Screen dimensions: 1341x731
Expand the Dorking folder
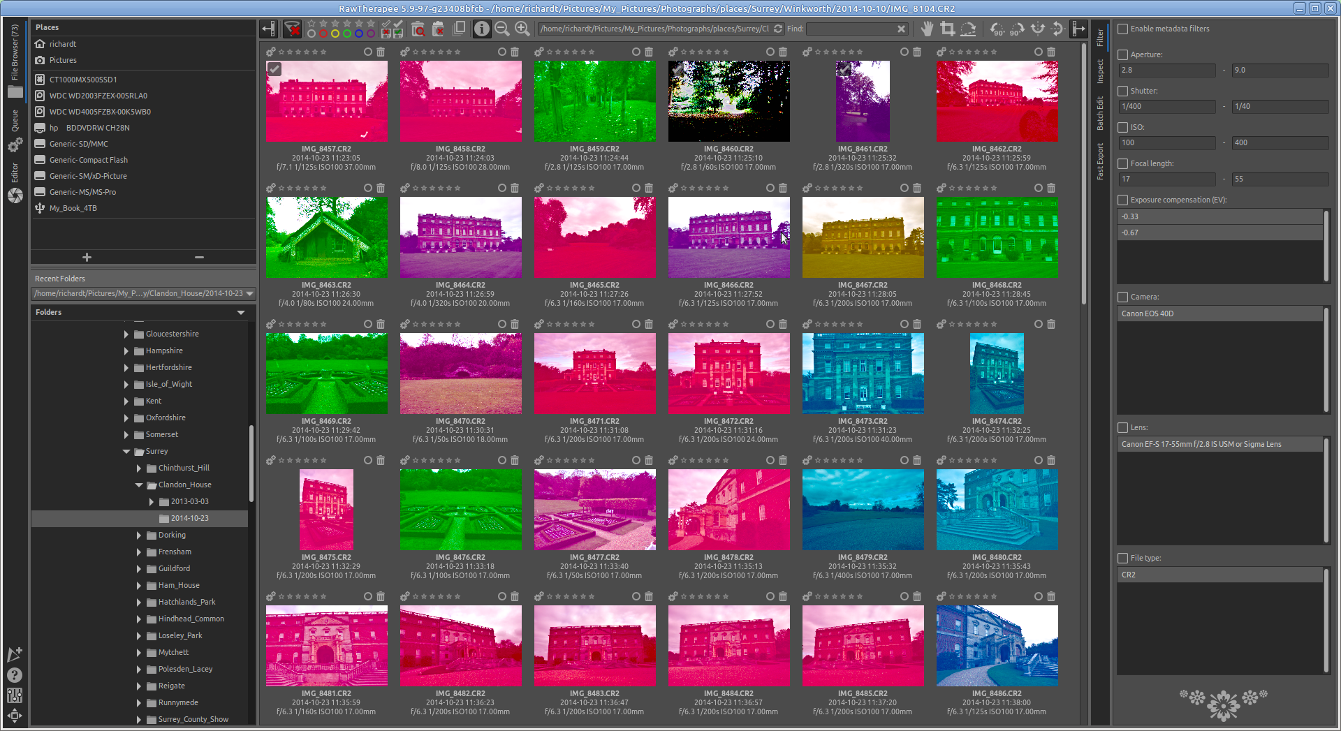coord(138,535)
